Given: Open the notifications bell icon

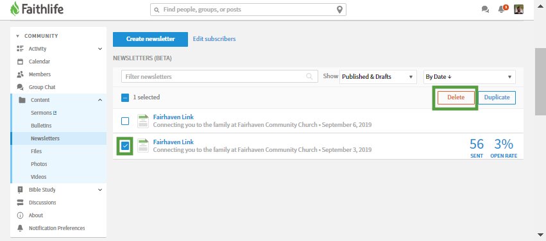Looking at the screenshot, I should pyautogui.click(x=502, y=10).
